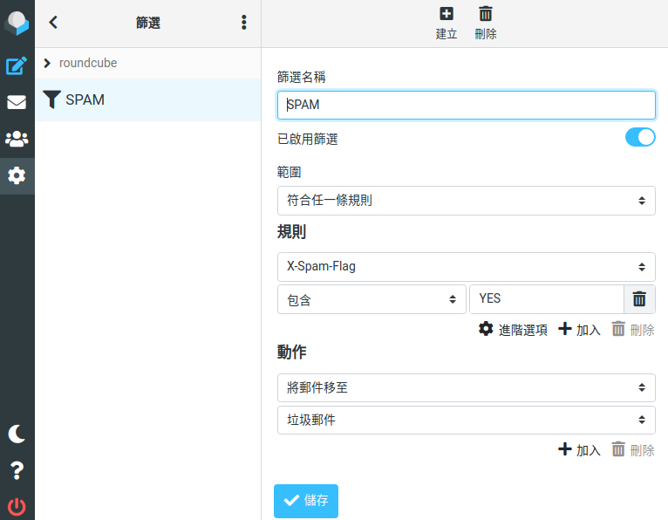The height and width of the screenshot is (520, 668).
Task: Open the 垃圾郵件 folder dropdown
Action: (x=466, y=421)
